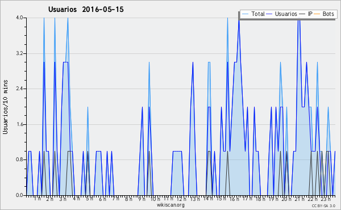This screenshot has height=210, width=341.
Task: Click the chart title 'Usuarios 2016-05-15'
Action: (86, 9)
